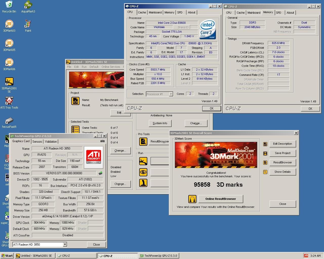Open the Recycle Bin desktop icon
This screenshot has height=259, width=324.
[9, 7]
